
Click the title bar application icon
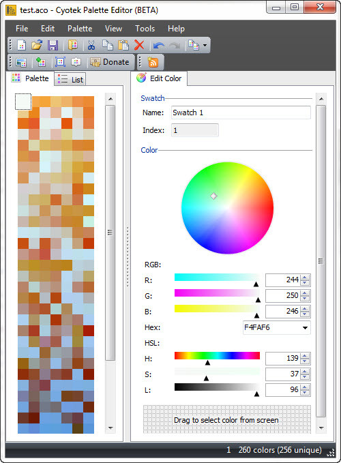11,10
